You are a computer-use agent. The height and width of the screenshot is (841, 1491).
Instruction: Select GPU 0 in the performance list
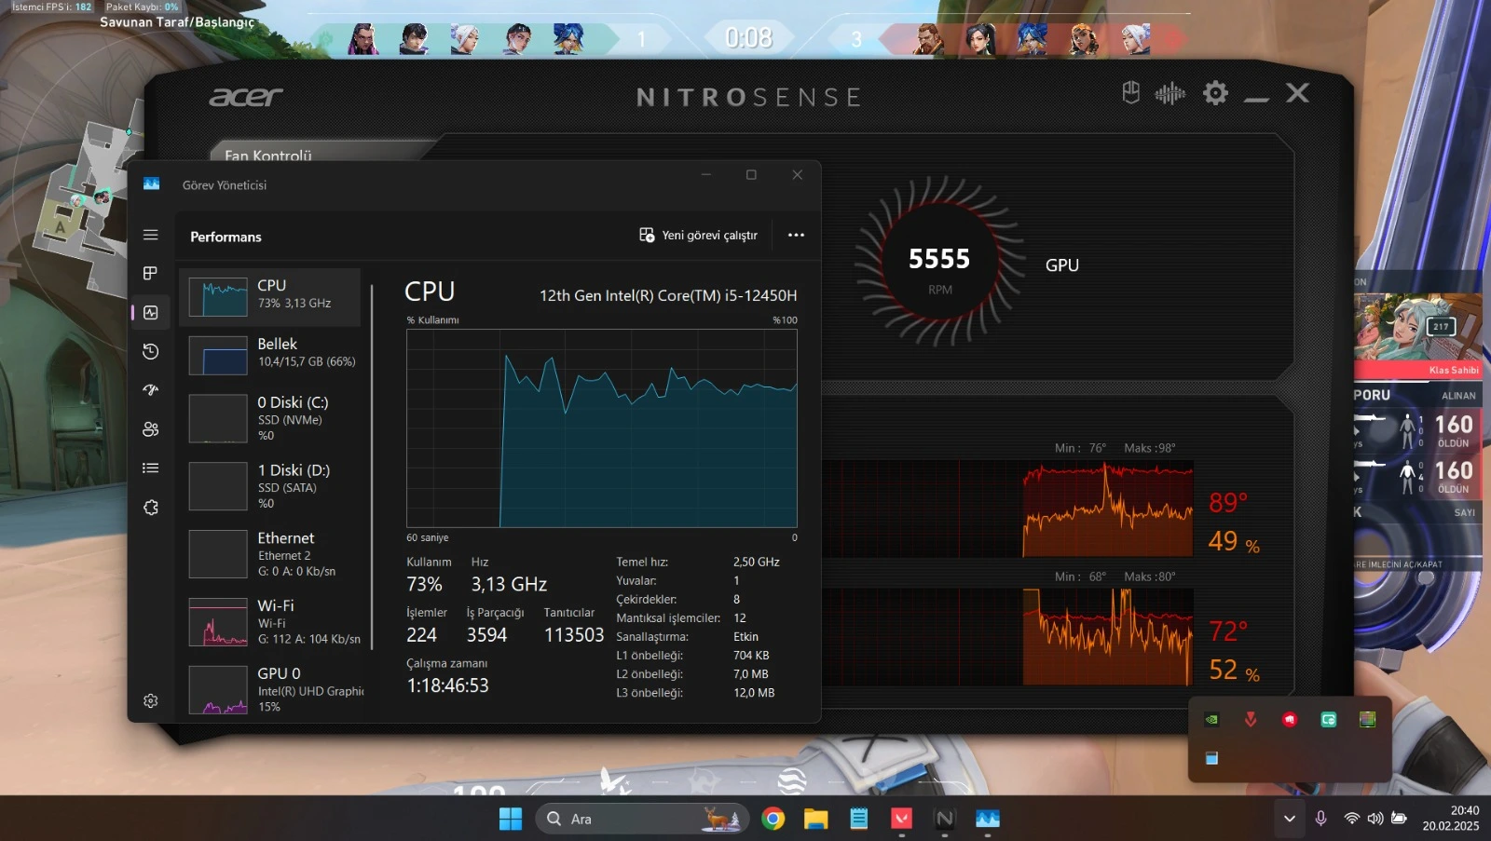(269, 689)
